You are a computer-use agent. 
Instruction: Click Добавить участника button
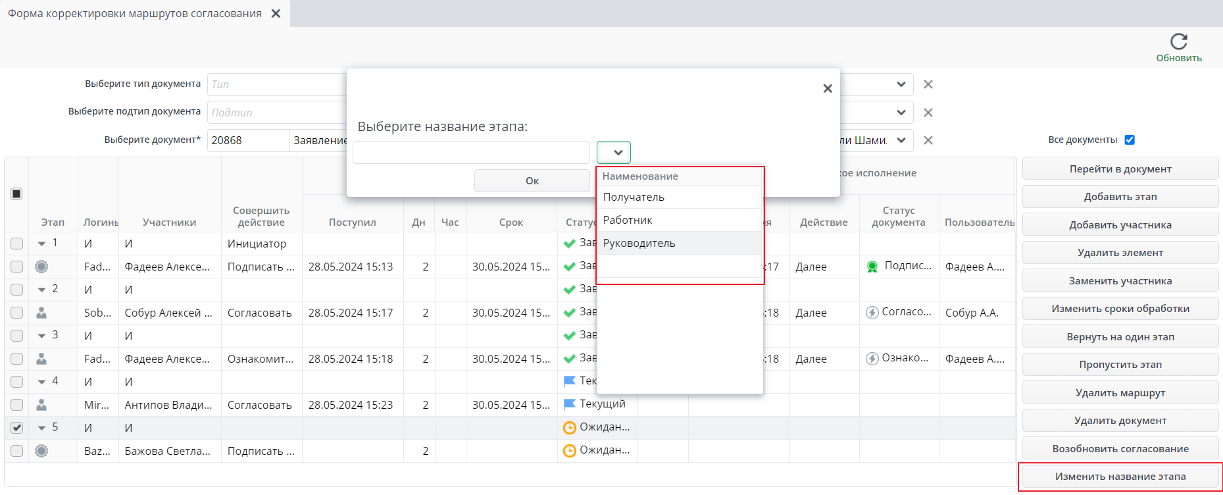(1120, 224)
